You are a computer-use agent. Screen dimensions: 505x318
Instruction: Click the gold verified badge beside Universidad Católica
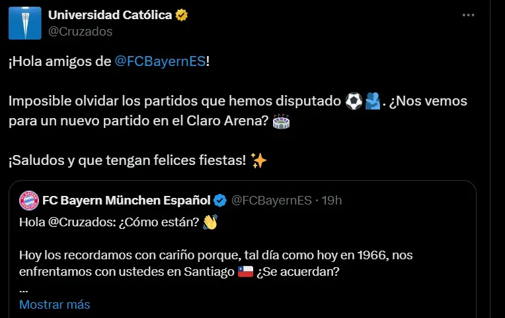click(x=182, y=15)
